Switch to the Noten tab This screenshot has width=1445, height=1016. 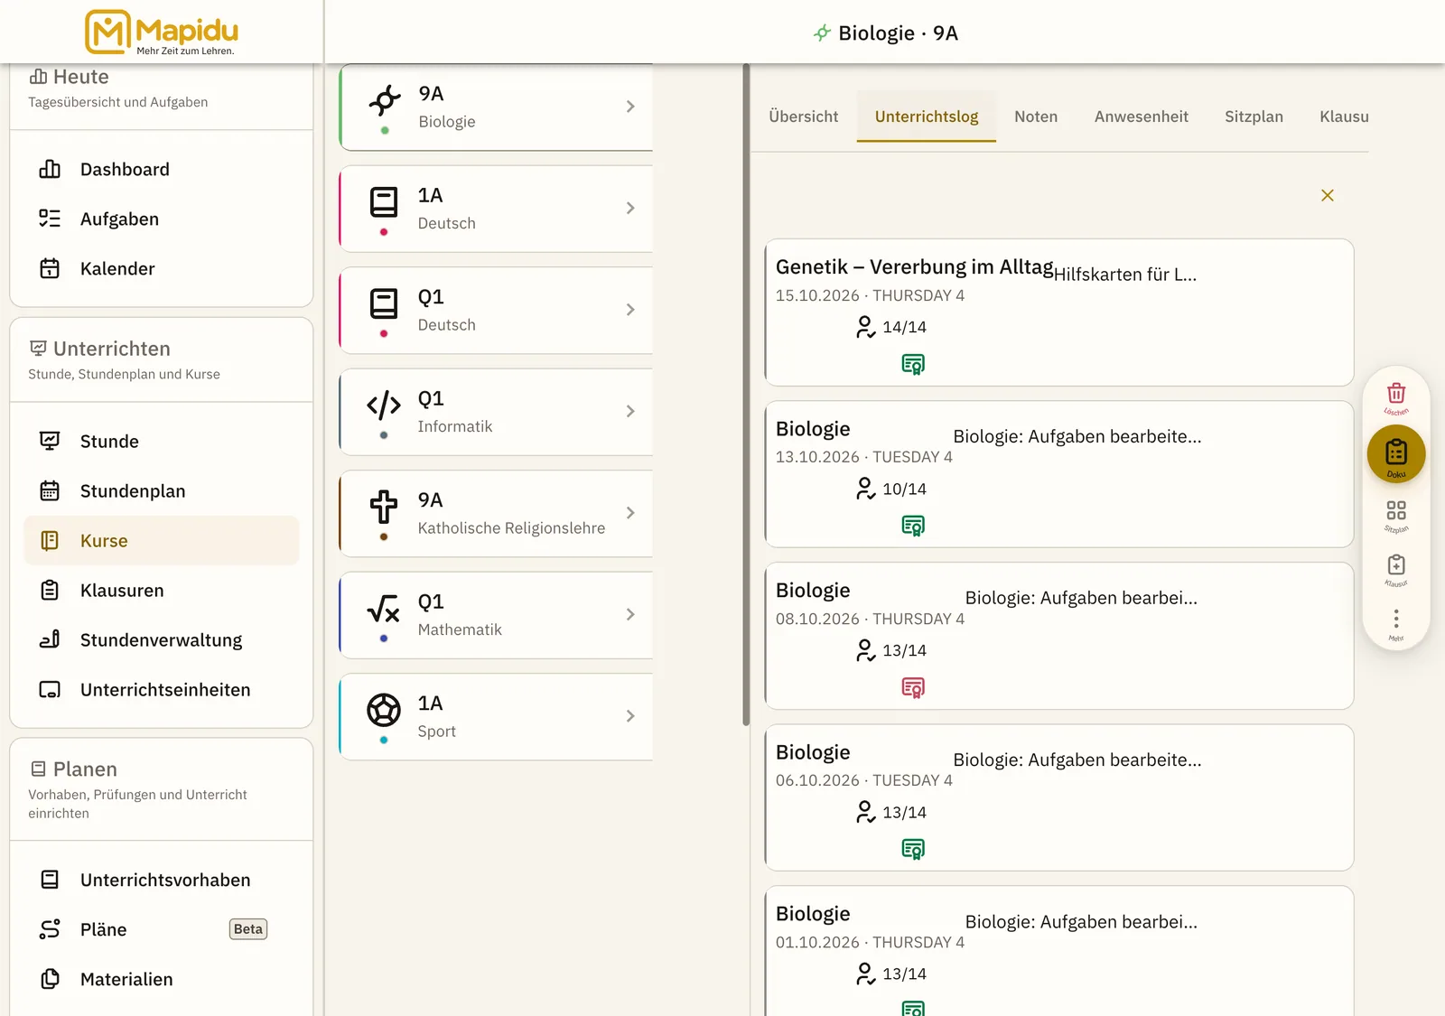[x=1036, y=117]
